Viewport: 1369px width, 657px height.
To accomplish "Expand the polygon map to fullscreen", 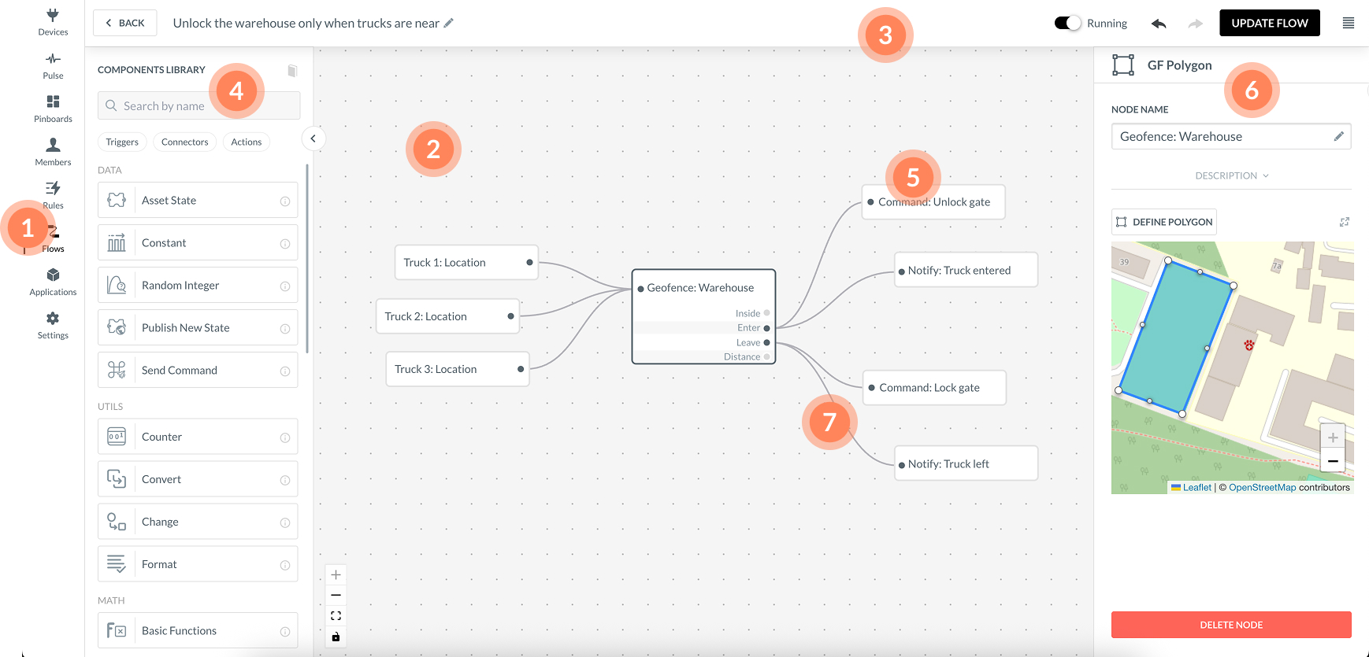I will [1344, 222].
